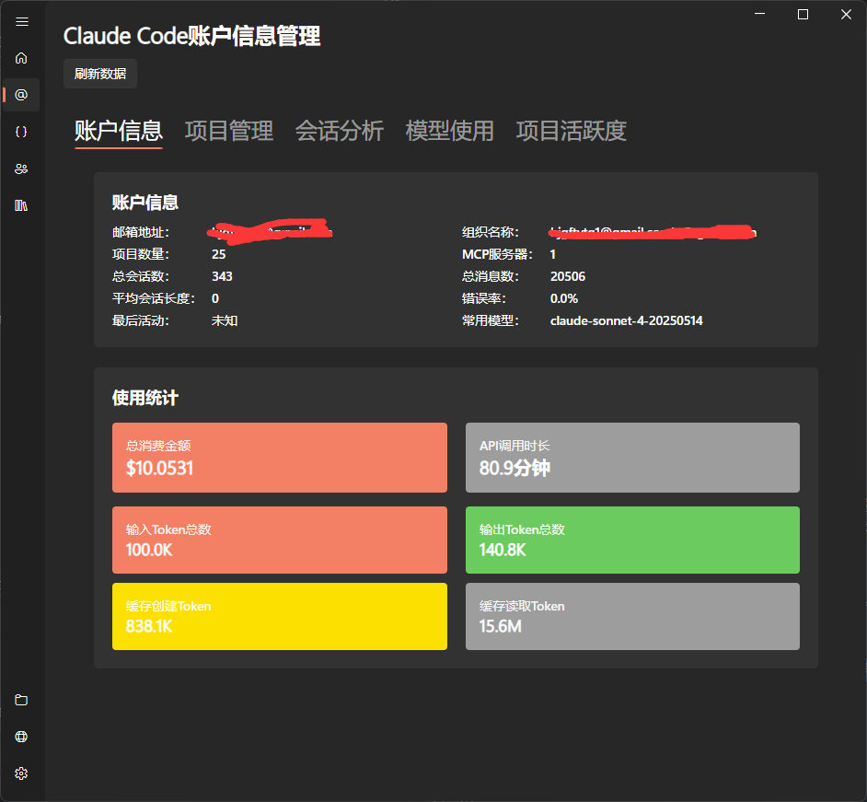
Task: Open the curly braces sidebar icon
Action: [x=21, y=132]
